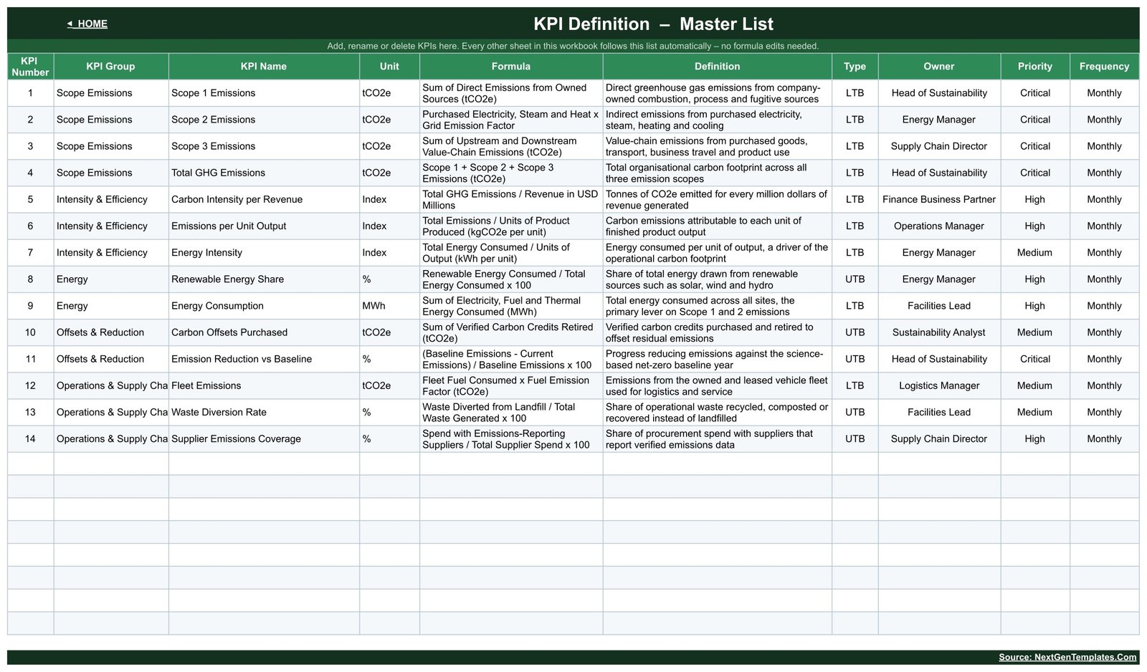Select the Waste Diversion Rate cell
Viewport: 1147px width, 672px height.
[x=264, y=412]
